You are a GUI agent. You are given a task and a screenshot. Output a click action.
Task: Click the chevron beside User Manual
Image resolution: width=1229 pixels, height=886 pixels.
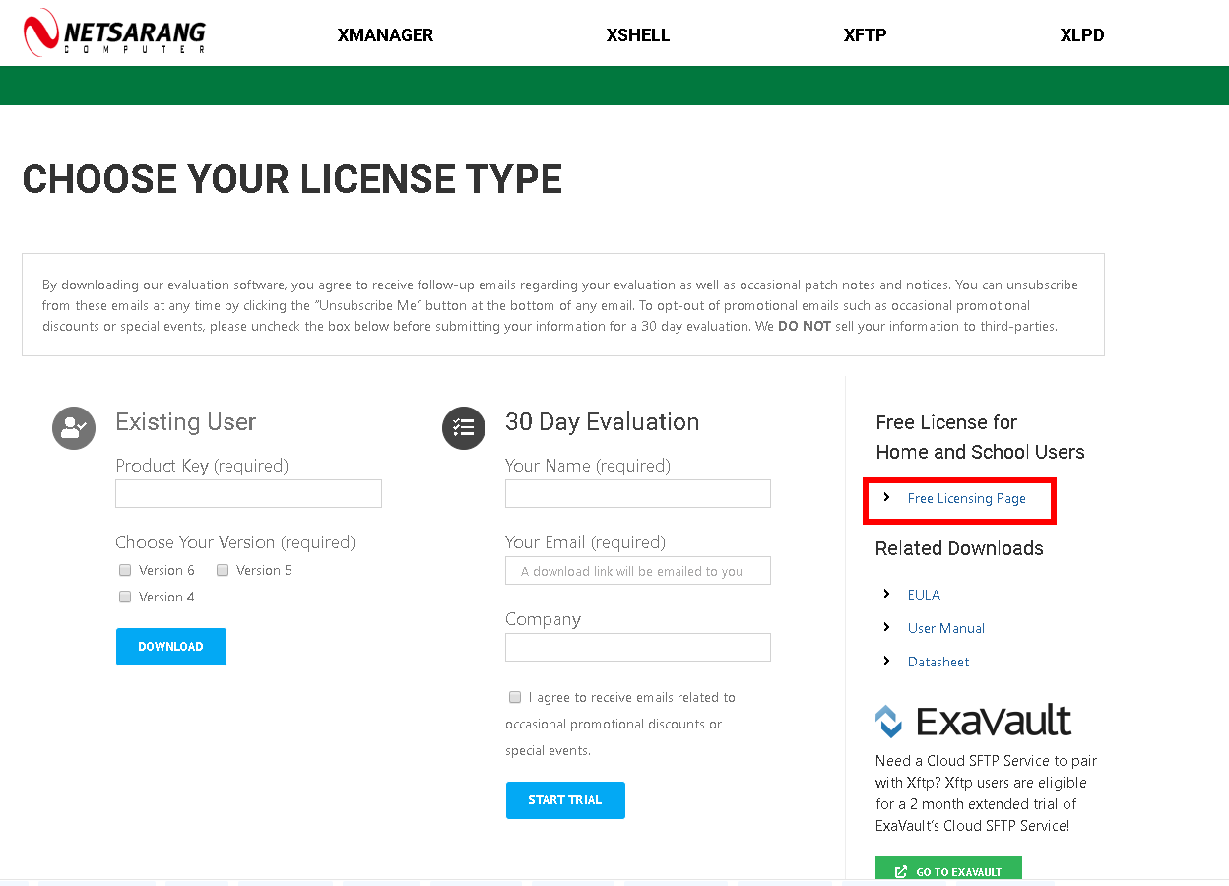coord(887,628)
